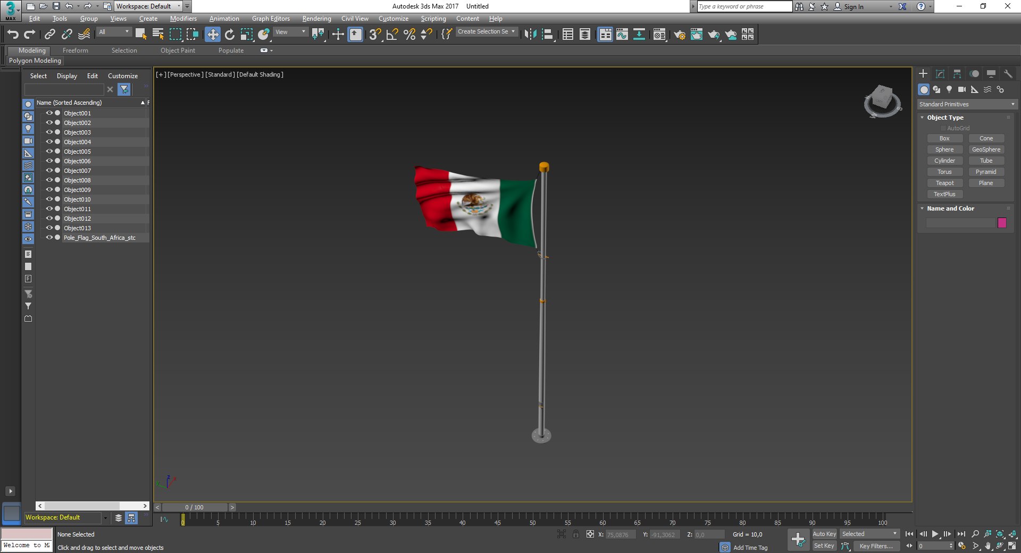Open the Selected key filter dropdown
Screen dimensions: 1021x553
869,534
